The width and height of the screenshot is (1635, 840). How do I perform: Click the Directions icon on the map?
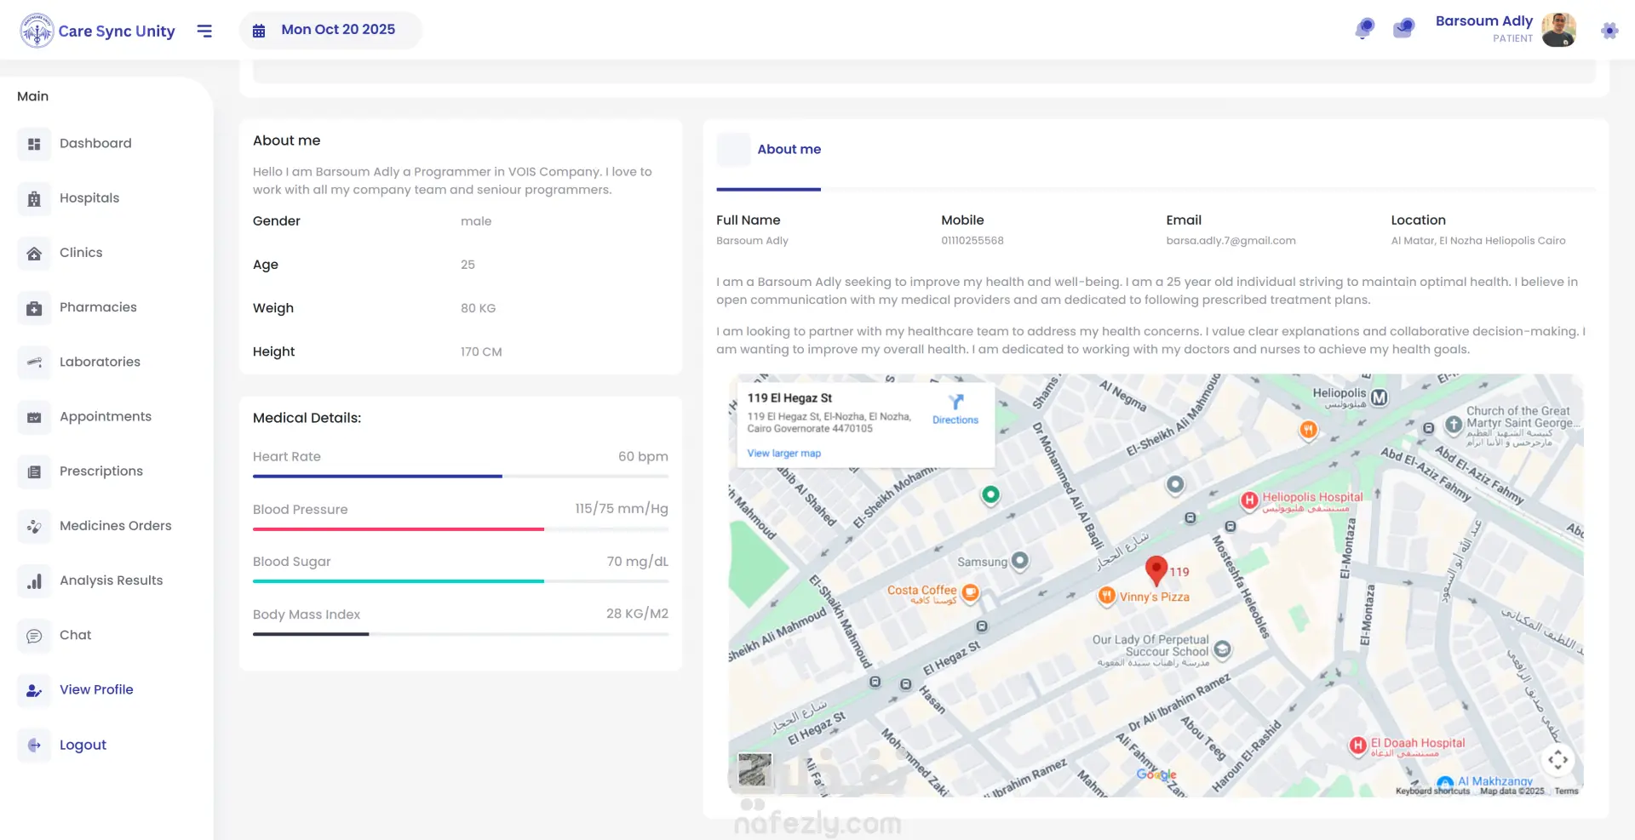955,402
